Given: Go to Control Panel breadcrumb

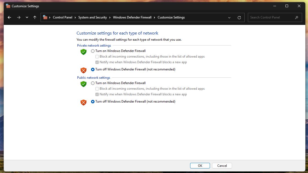Looking at the screenshot, I should pos(62,17).
